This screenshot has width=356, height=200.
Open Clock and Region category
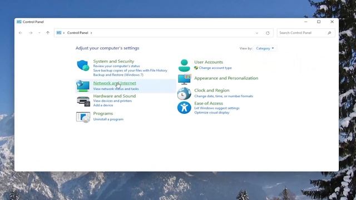(x=211, y=90)
